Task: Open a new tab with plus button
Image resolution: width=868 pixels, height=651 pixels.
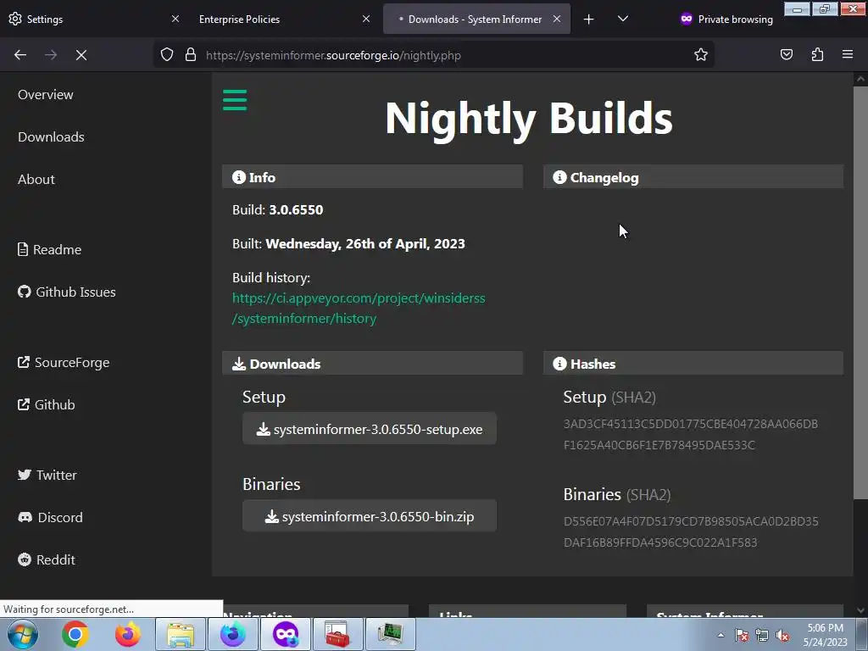Action: [588, 19]
